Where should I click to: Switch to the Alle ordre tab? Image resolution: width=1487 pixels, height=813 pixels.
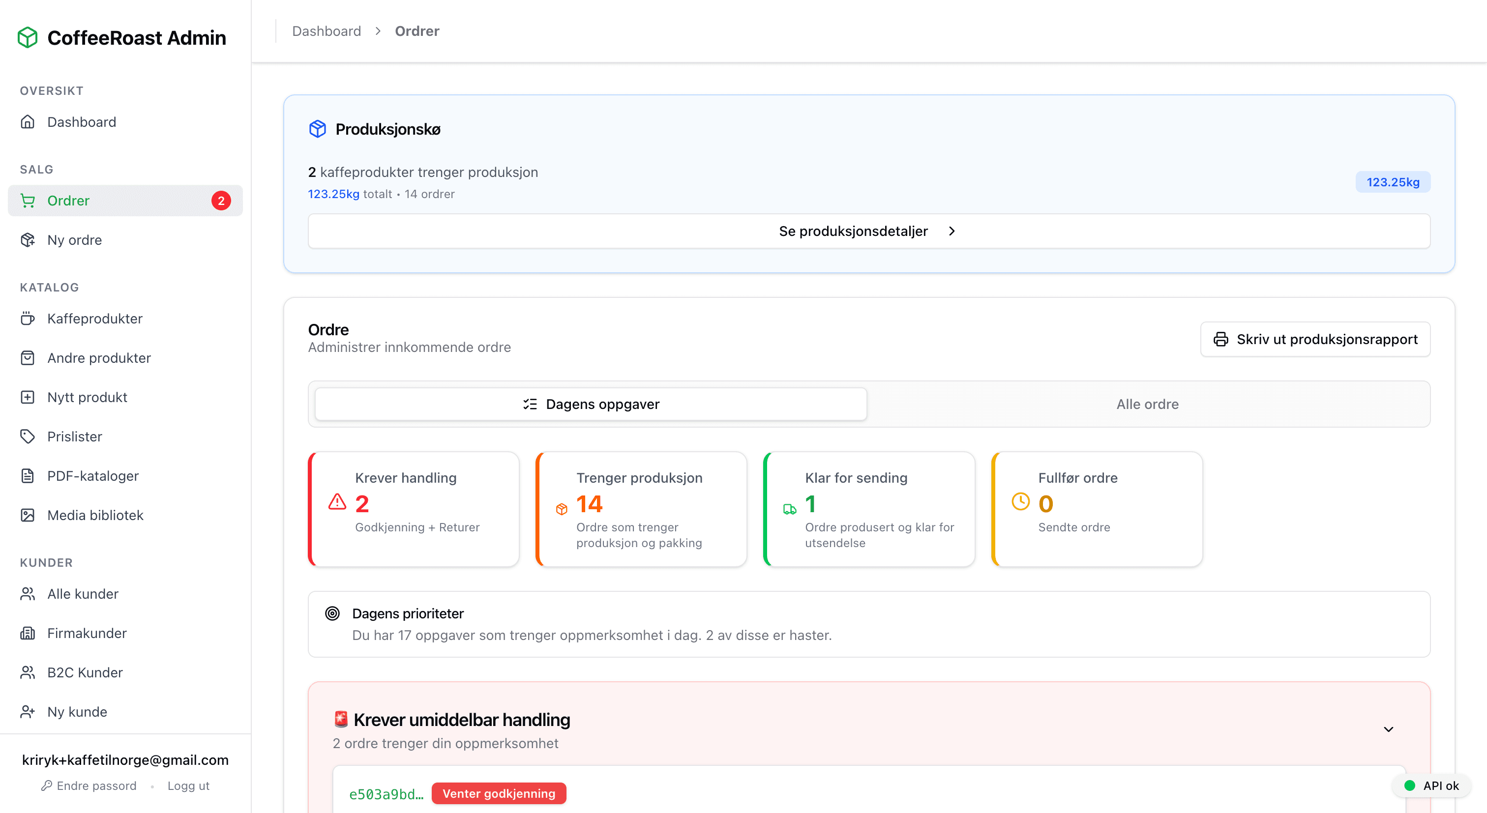pos(1147,404)
